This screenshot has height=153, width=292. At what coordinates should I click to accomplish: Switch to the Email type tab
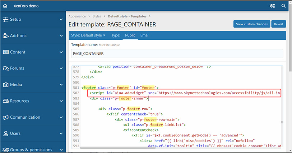pyautogui.click(x=145, y=35)
